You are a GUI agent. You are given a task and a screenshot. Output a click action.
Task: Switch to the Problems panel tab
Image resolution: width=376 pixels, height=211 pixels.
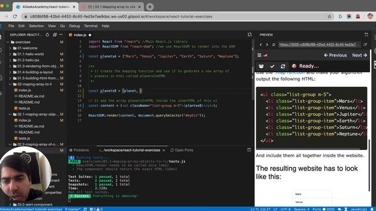point(79,150)
